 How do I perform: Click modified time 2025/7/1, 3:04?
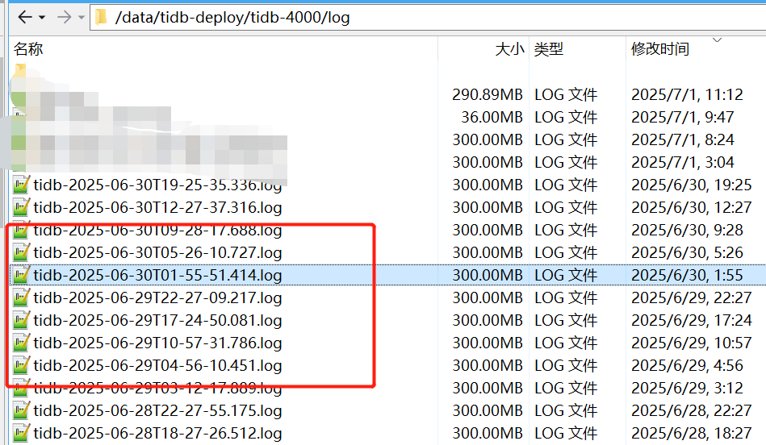[683, 162]
